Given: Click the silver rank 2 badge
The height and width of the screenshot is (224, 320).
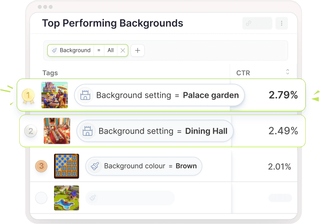Looking at the screenshot, I should pyautogui.click(x=31, y=131).
